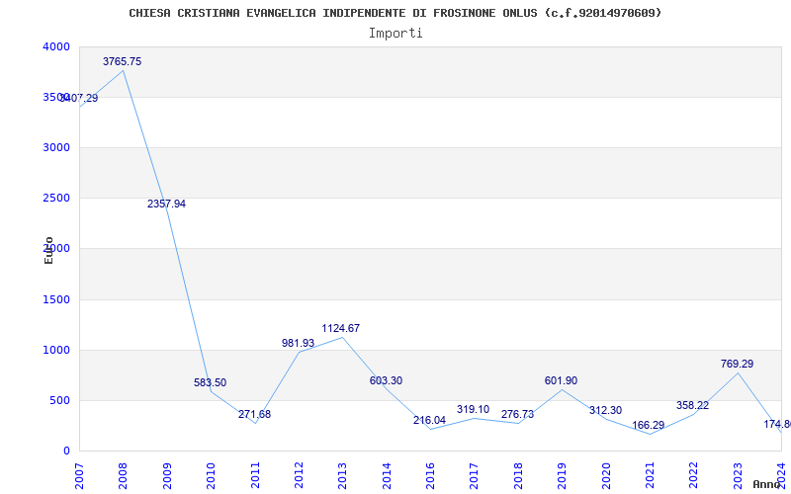Click the 769.29 data label
The height and width of the screenshot is (494, 791).
coord(737,364)
